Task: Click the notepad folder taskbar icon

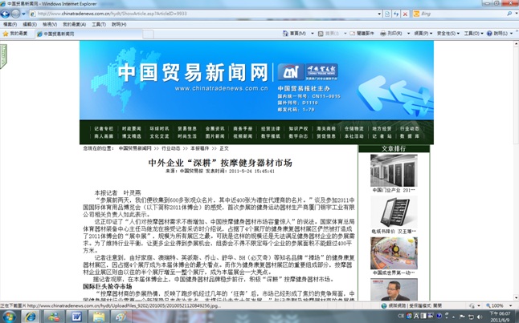Action: 99,317
